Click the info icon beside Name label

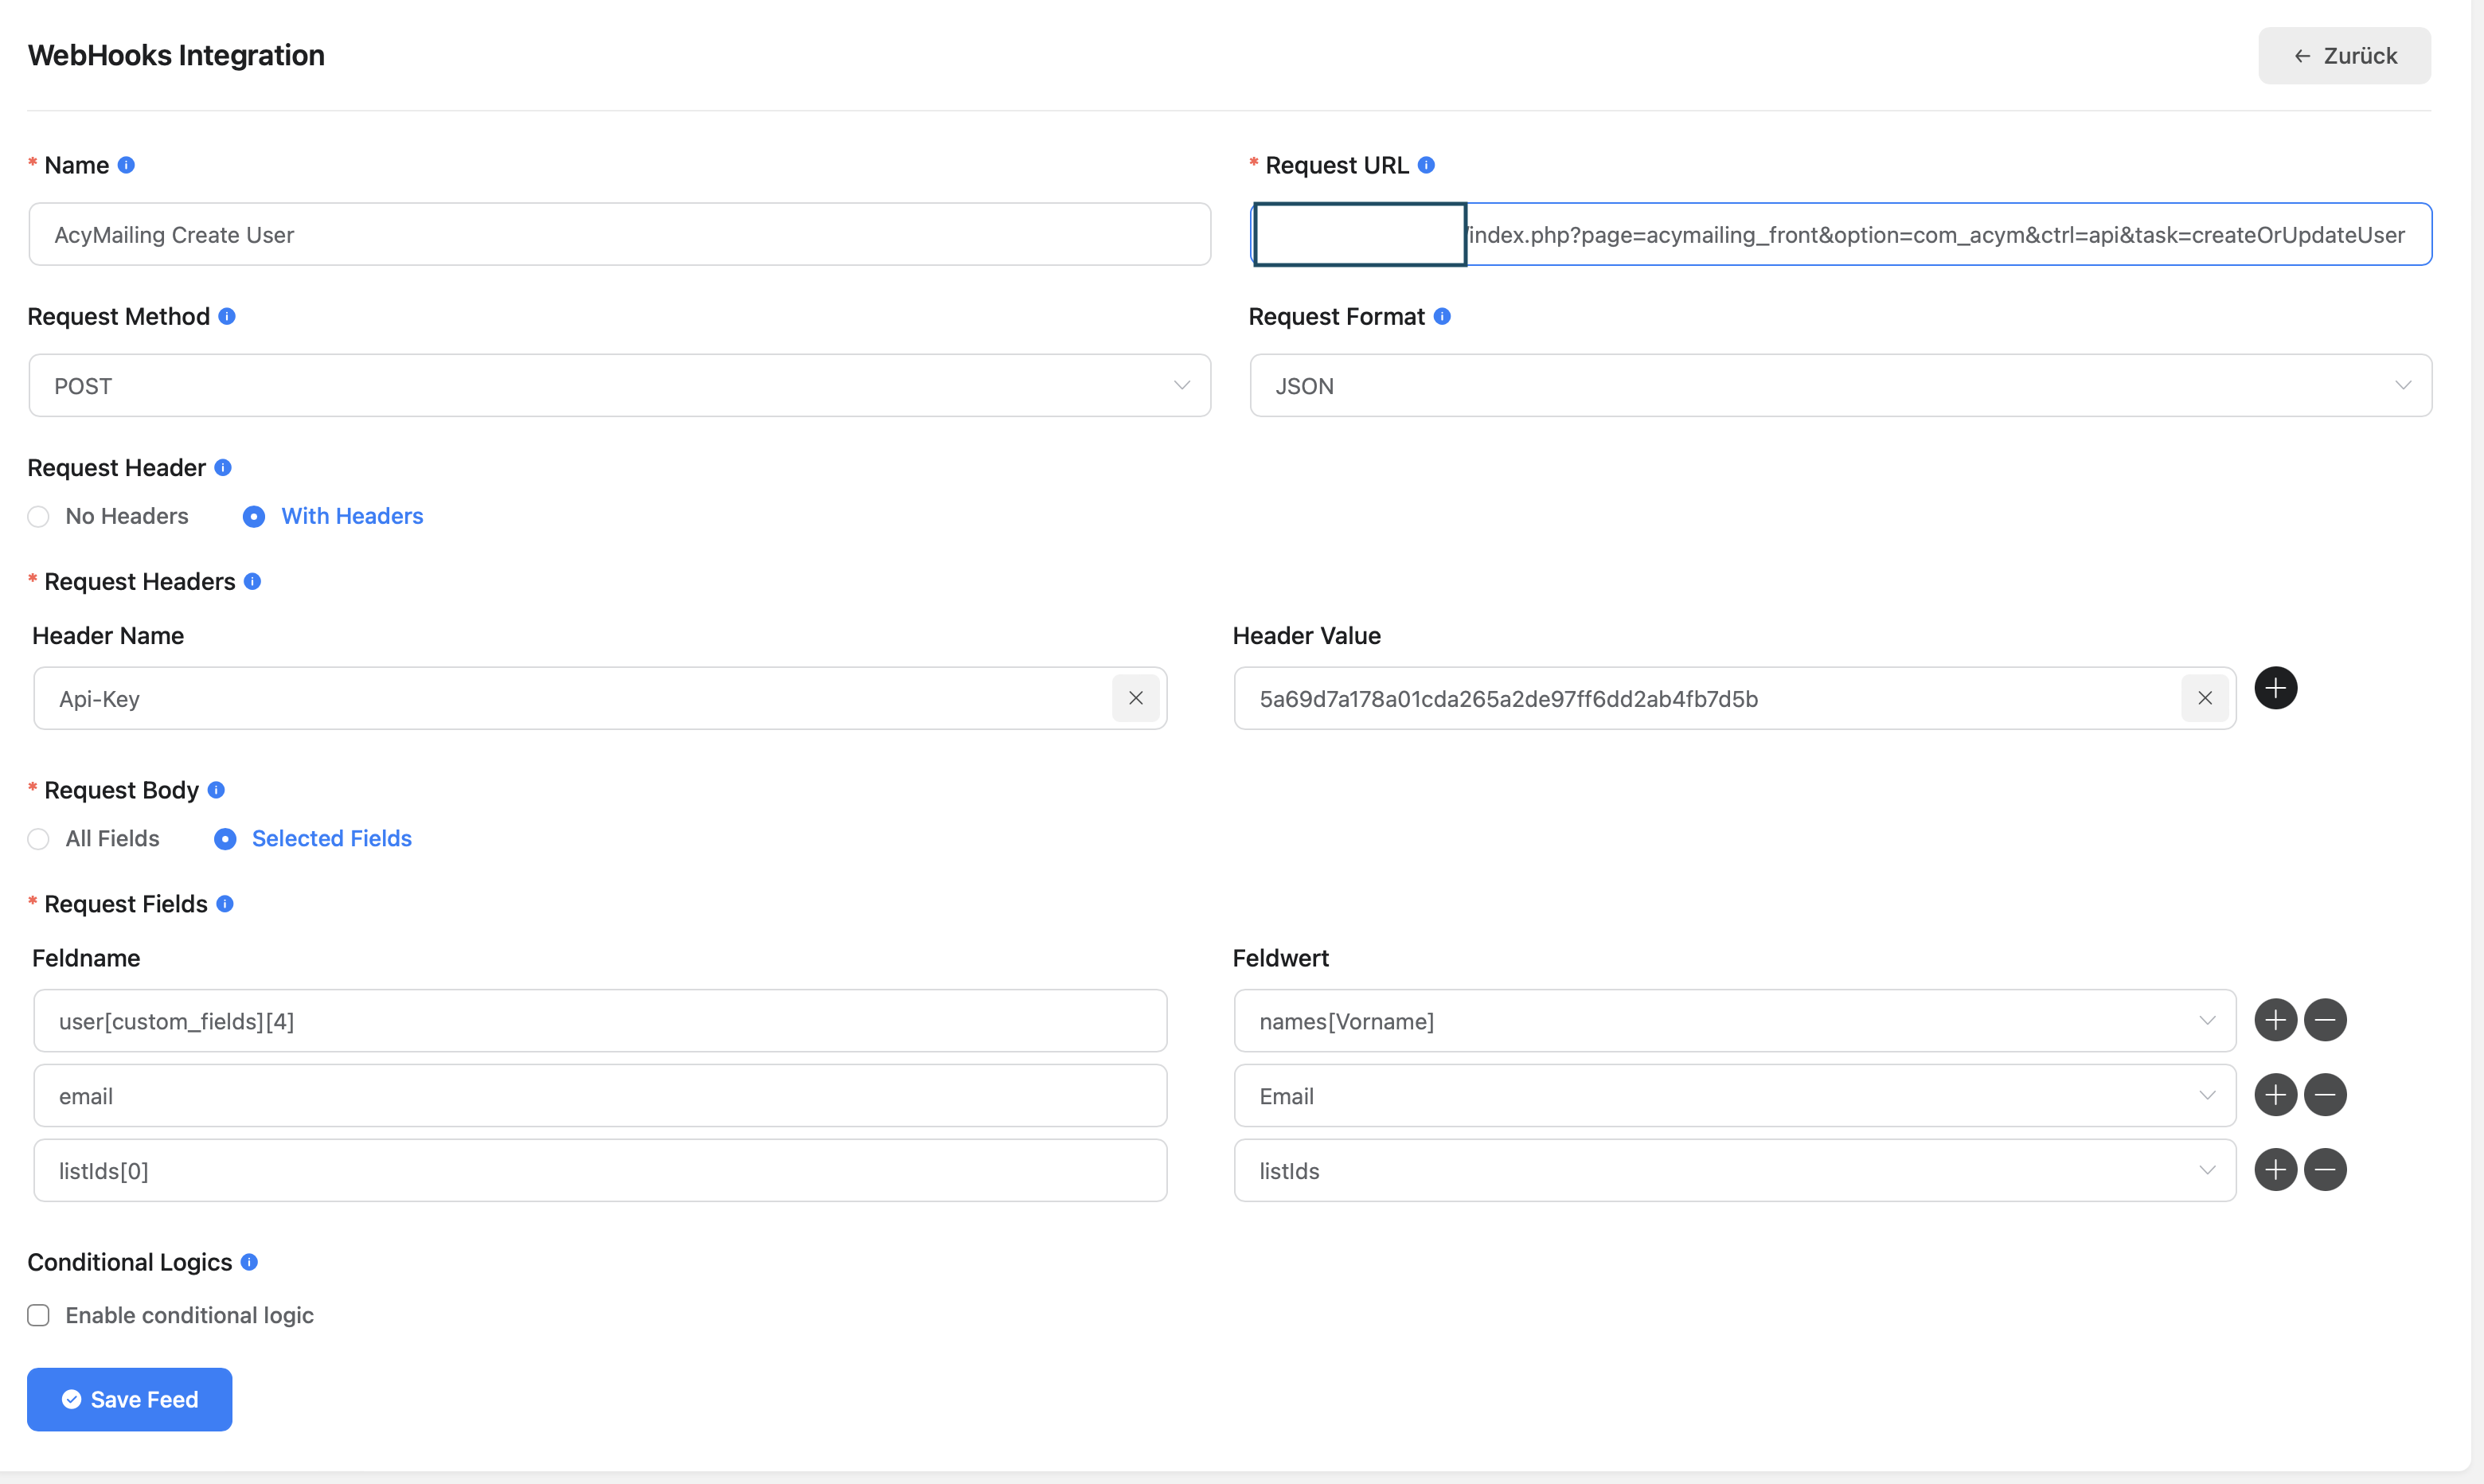point(126,165)
